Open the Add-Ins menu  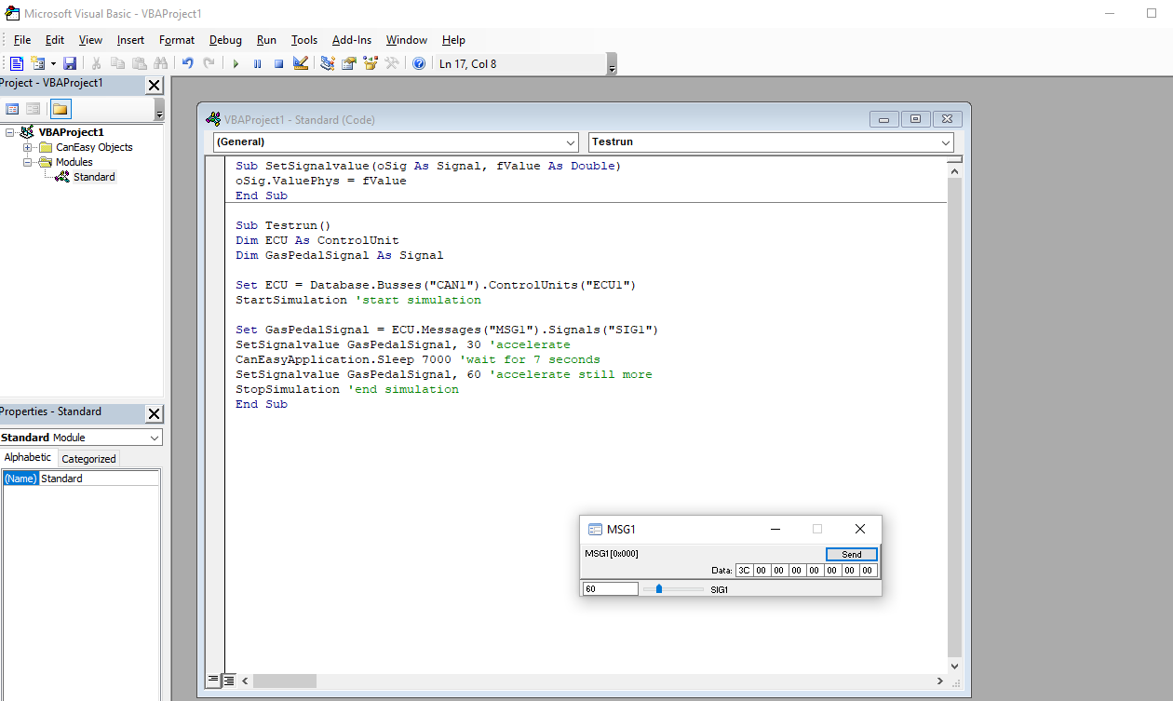[352, 40]
